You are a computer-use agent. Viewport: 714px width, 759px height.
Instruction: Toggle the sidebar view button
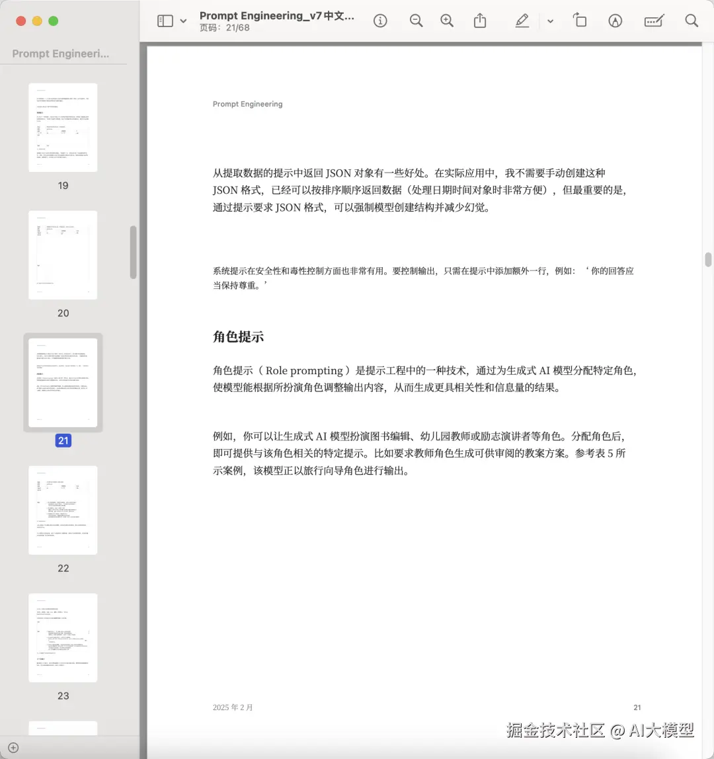pos(165,20)
